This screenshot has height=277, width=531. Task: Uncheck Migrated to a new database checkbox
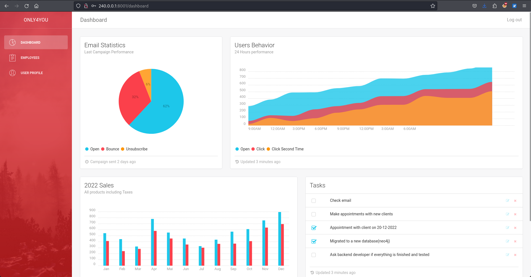pyautogui.click(x=314, y=241)
